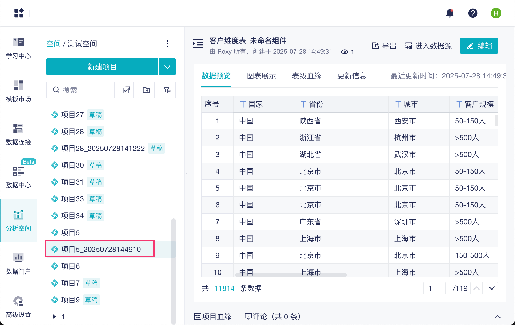Open the 新建项目 dropdown arrow
This screenshot has height=325, width=515.
(167, 67)
